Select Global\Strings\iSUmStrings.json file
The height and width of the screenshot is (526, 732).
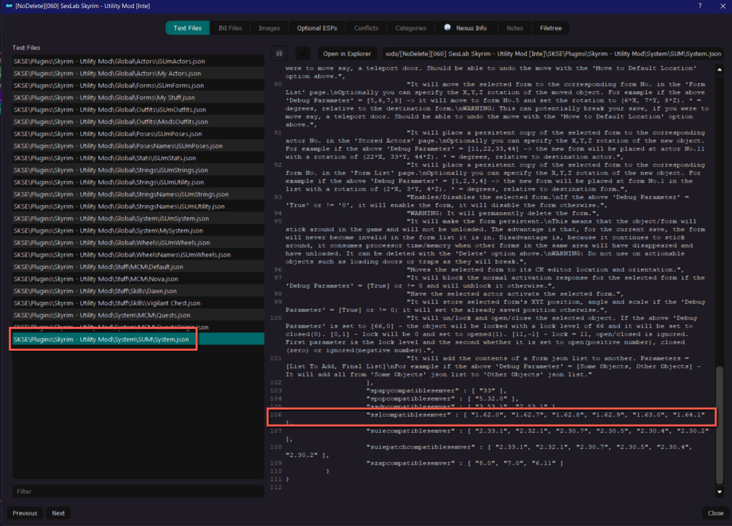point(138,170)
